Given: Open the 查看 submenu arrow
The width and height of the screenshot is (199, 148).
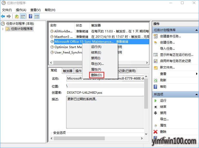Looking at the screenshot, I should [x=197, y=74].
